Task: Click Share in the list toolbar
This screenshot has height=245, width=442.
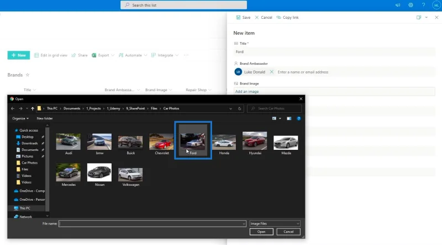Action: (x=80, y=55)
